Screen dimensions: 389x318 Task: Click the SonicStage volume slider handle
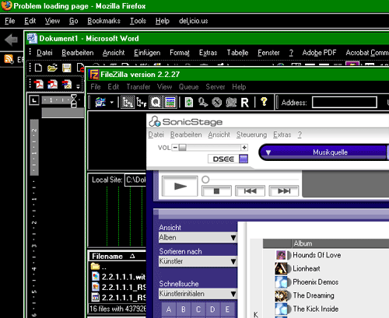(x=182, y=148)
